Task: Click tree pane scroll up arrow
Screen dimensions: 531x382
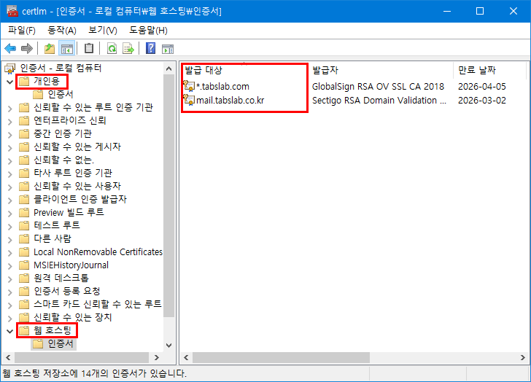Action: click(169, 69)
